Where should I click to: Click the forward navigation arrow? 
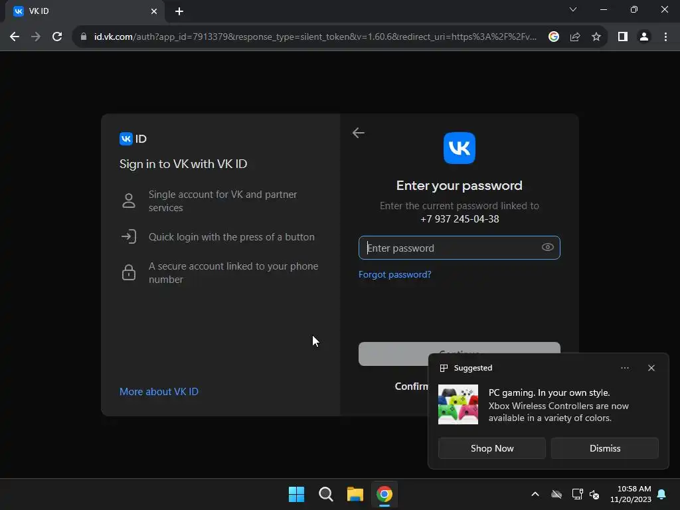coord(36,37)
